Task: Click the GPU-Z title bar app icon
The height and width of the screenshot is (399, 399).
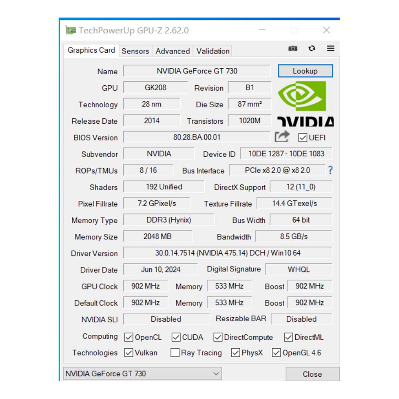Action: click(71, 30)
